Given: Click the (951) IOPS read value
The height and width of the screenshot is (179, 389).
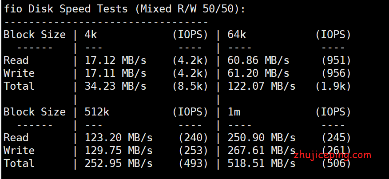Looking at the screenshot, I should (x=336, y=60).
